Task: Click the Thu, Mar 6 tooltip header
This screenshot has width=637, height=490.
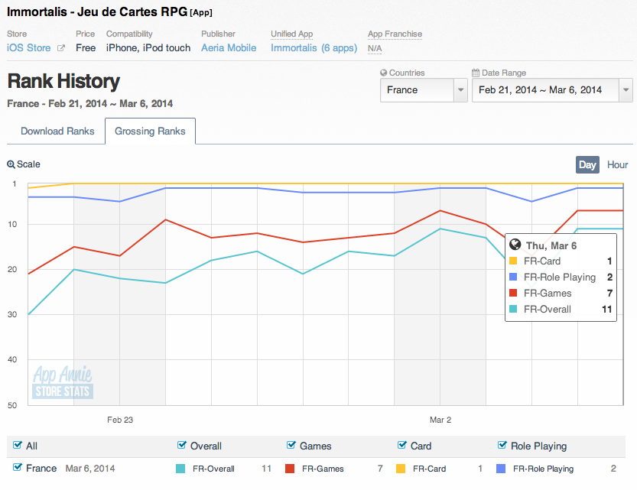Action: (551, 245)
